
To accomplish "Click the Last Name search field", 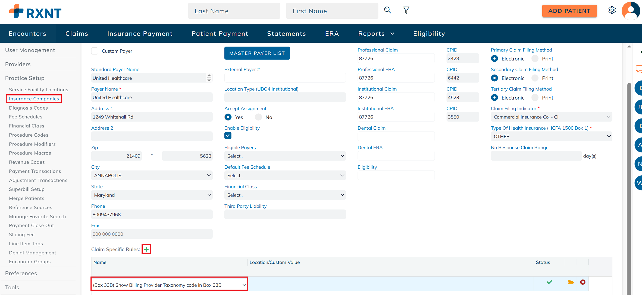I will click(234, 11).
